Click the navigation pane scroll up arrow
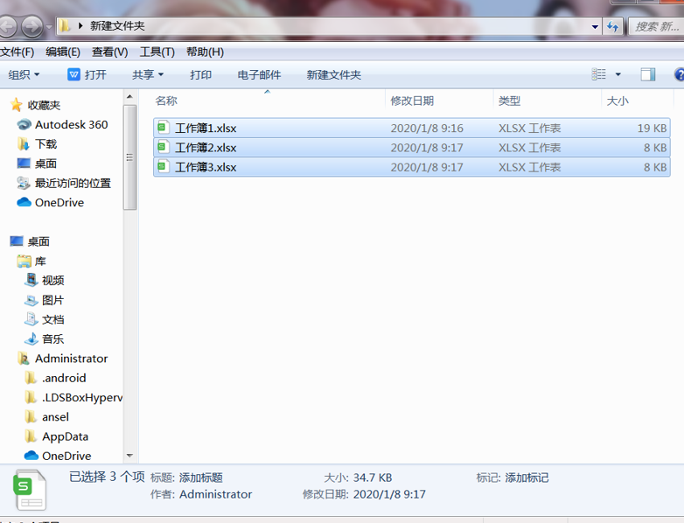 129,96
